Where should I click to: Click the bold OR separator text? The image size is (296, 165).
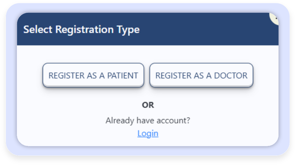[148, 105]
